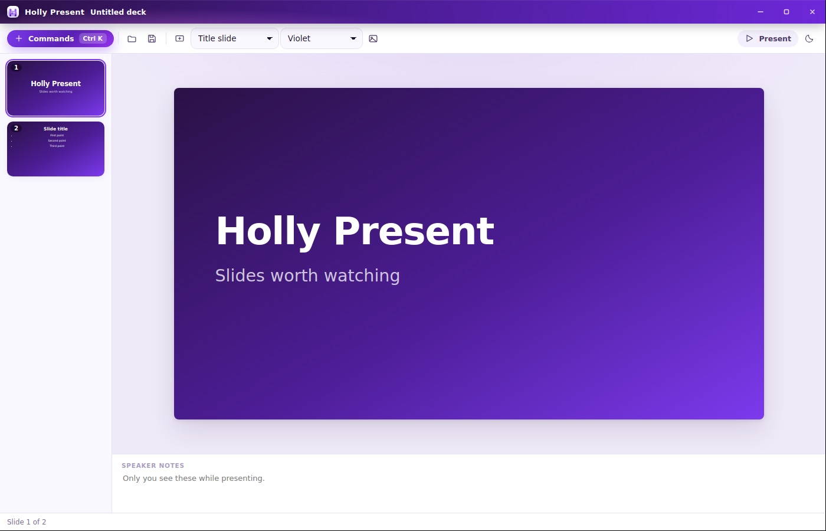Click the Slide 1 of 2 status text
This screenshot has width=826, height=531.
(x=27, y=522)
